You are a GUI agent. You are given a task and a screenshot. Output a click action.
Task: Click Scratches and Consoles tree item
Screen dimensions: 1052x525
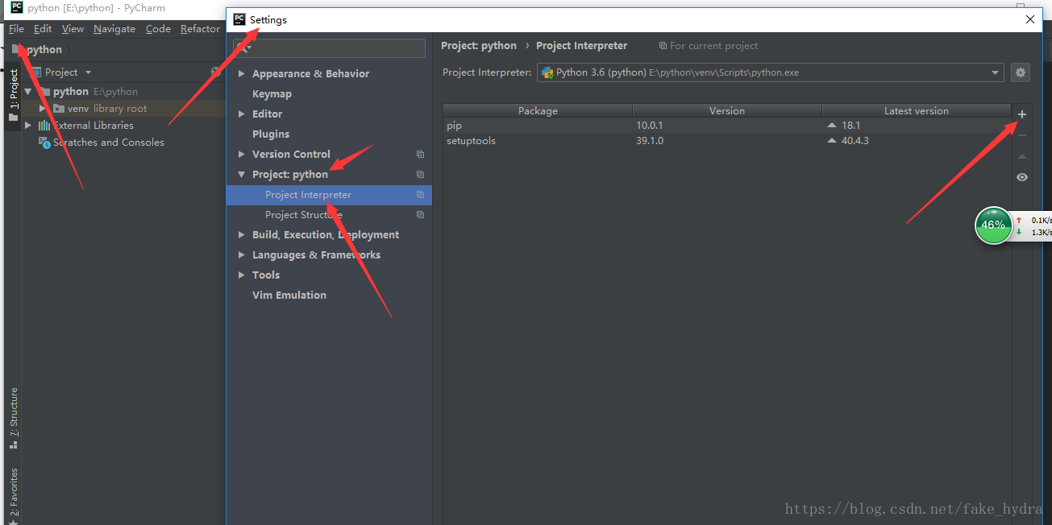(x=109, y=143)
